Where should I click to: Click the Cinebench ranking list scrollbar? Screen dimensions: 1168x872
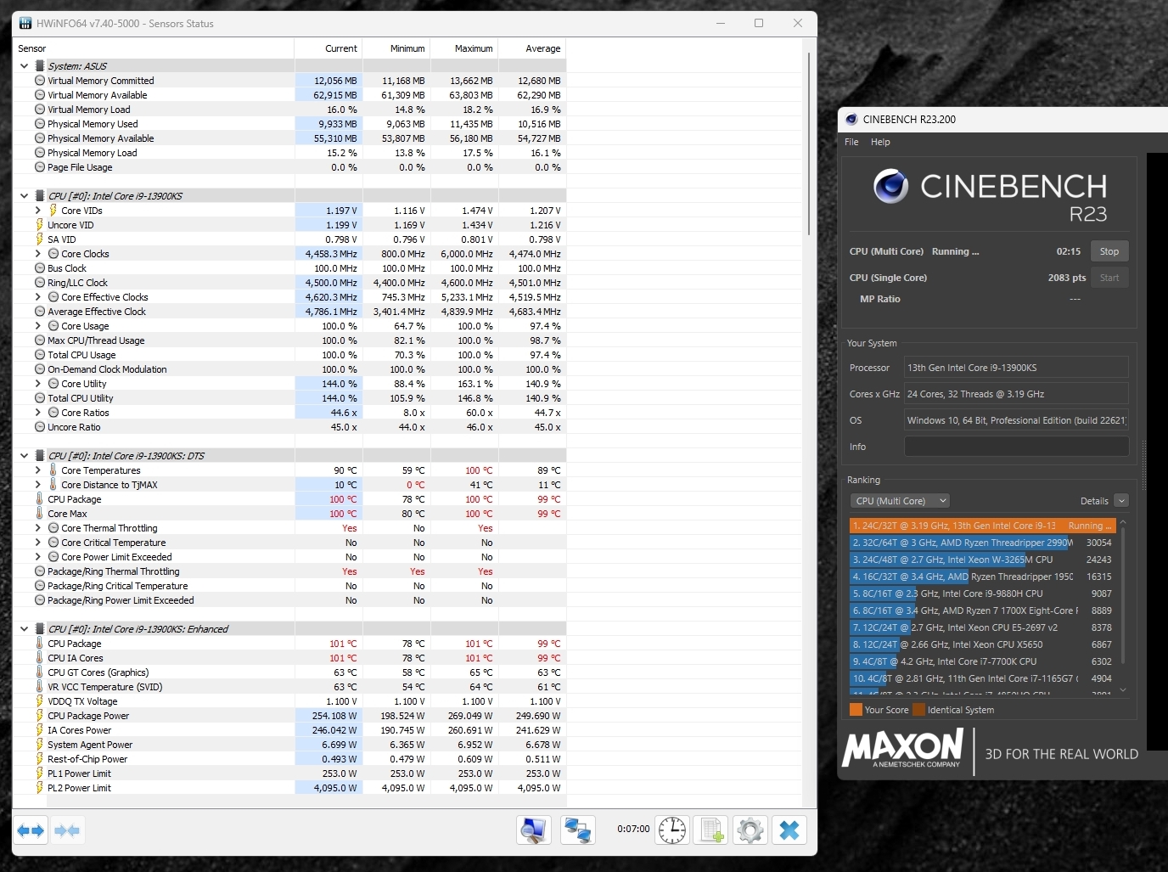click(1123, 594)
